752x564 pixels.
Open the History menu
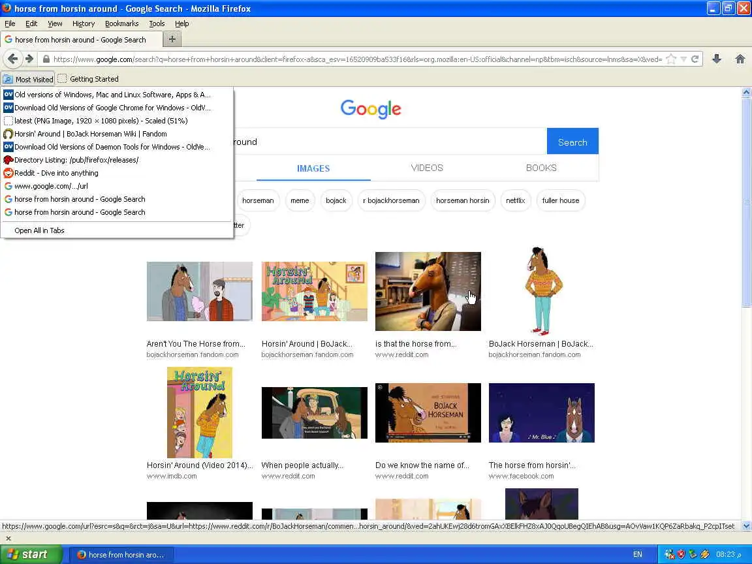click(84, 23)
